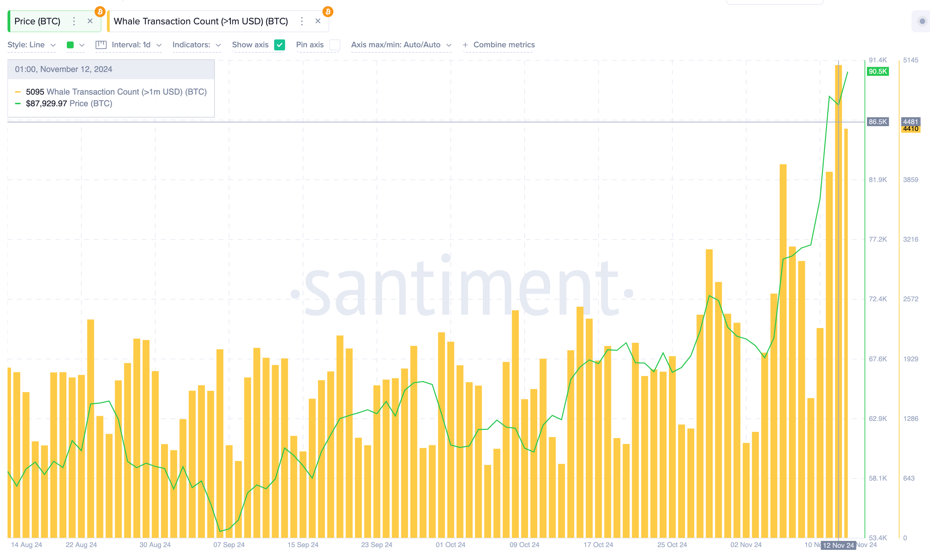This screenshot has width=930, height=556.
Task: Click the 4481 crosshair count label
Action: pos(910,122)
